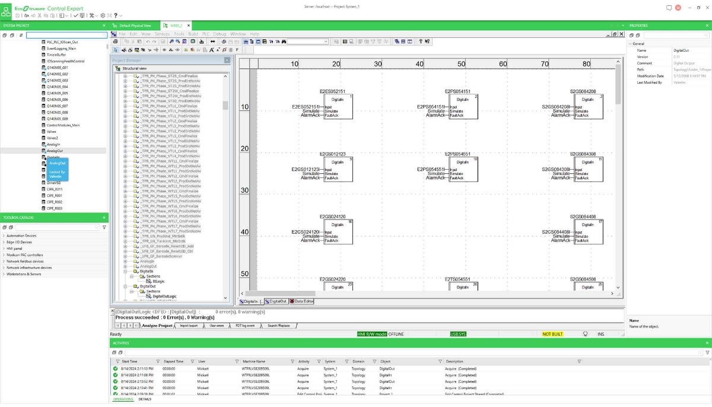This screenshot has width=712, height=407.
Task: Click the System Project search field
Action: tap(66, 35)
